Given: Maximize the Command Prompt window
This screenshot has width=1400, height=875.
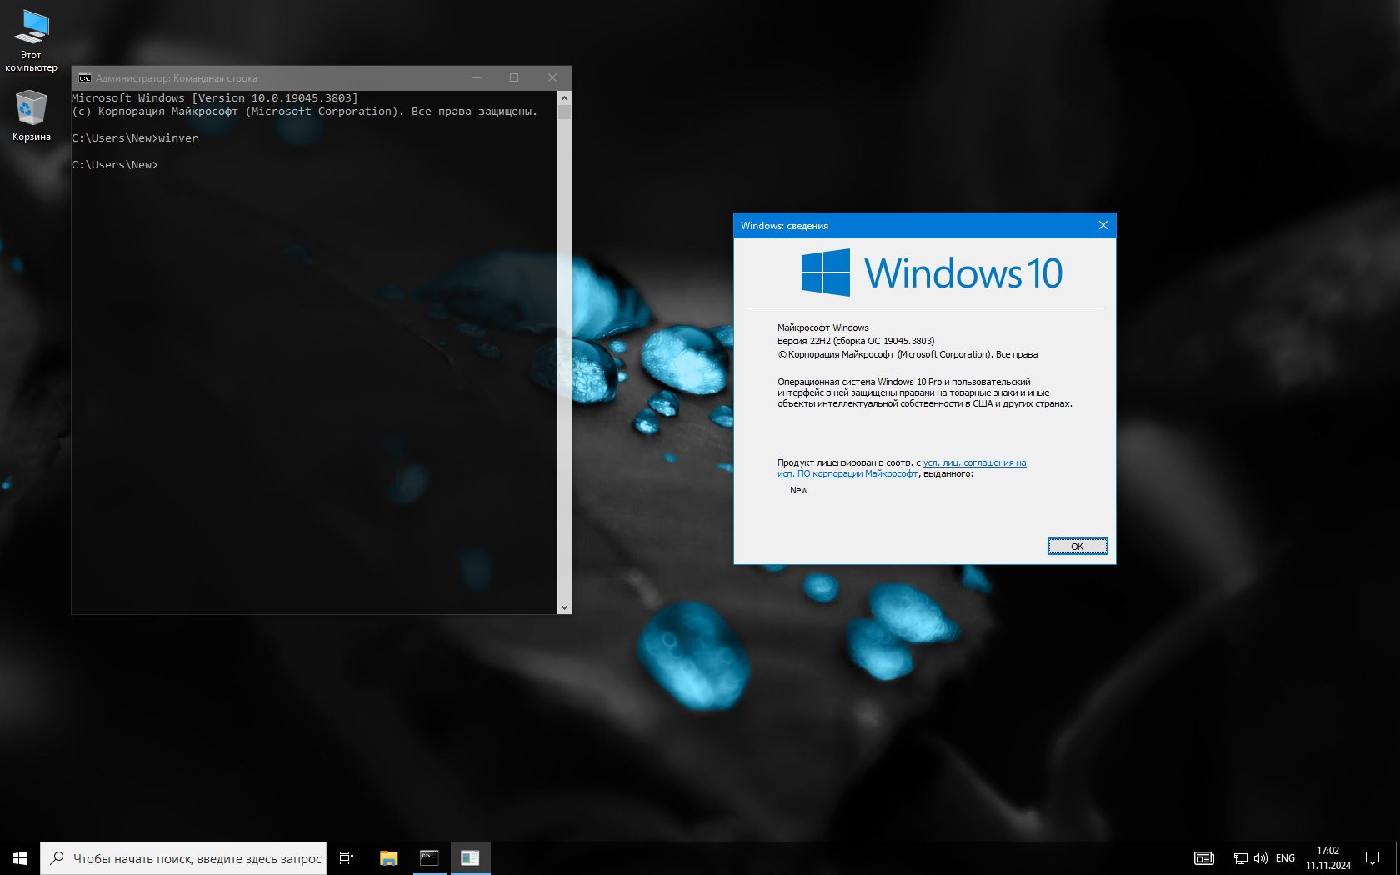Looking at the screenshot, I should pos(514,78).
